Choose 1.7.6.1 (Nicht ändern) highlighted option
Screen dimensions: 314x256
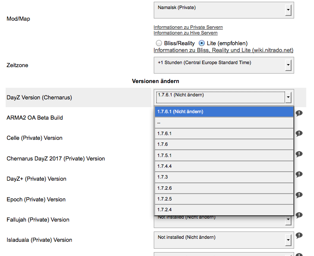point(224,111)
